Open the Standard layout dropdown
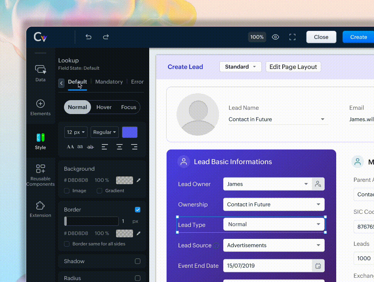Screen dimensions: 374x282 [240, 67]
